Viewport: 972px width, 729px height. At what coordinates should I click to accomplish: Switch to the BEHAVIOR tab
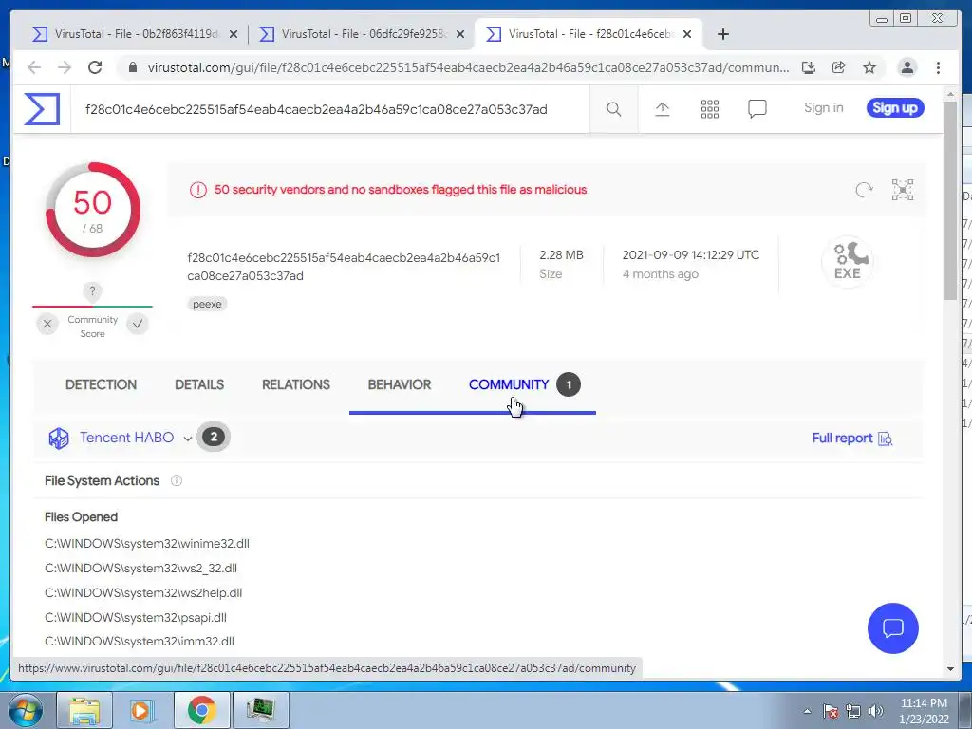[400, 384]
